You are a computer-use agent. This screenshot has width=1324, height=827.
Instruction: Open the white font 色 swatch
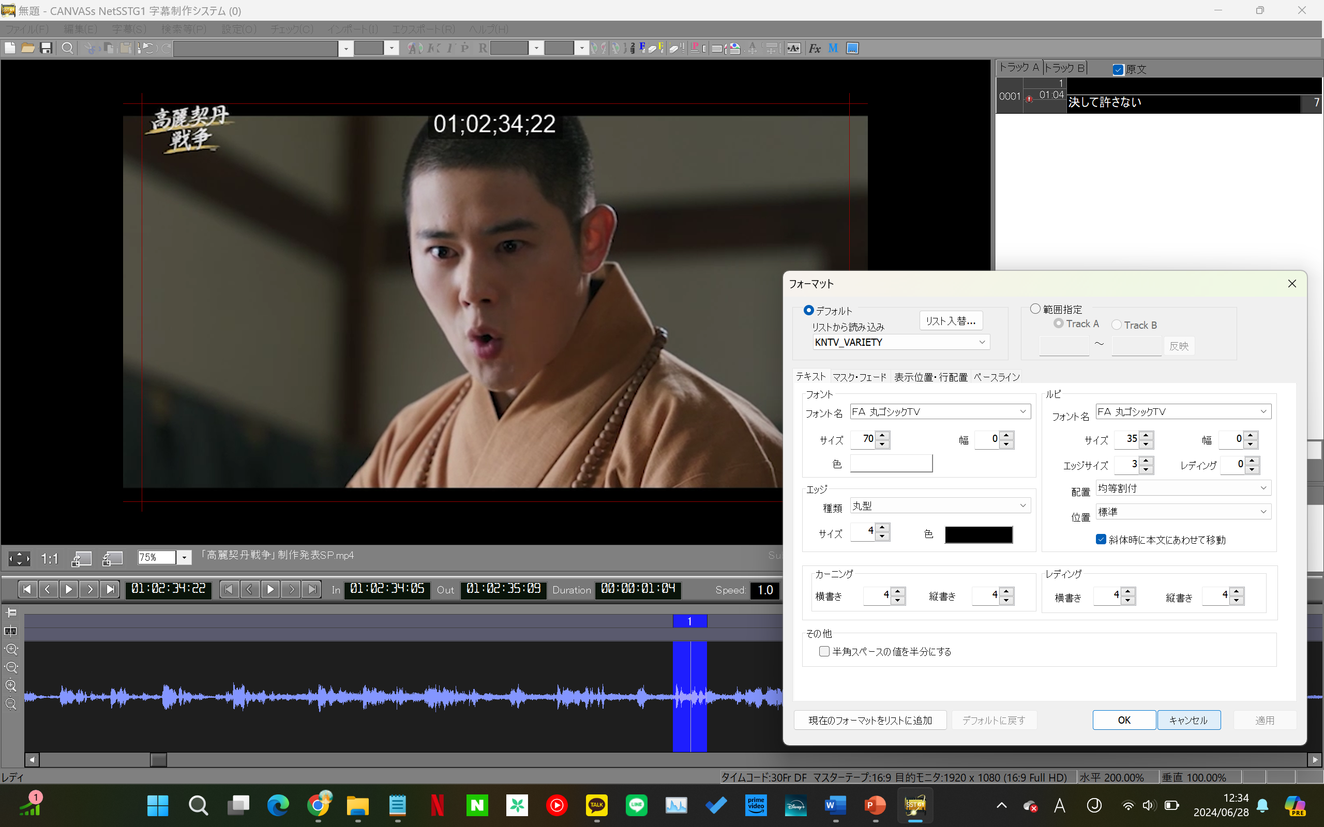(891, 463)
